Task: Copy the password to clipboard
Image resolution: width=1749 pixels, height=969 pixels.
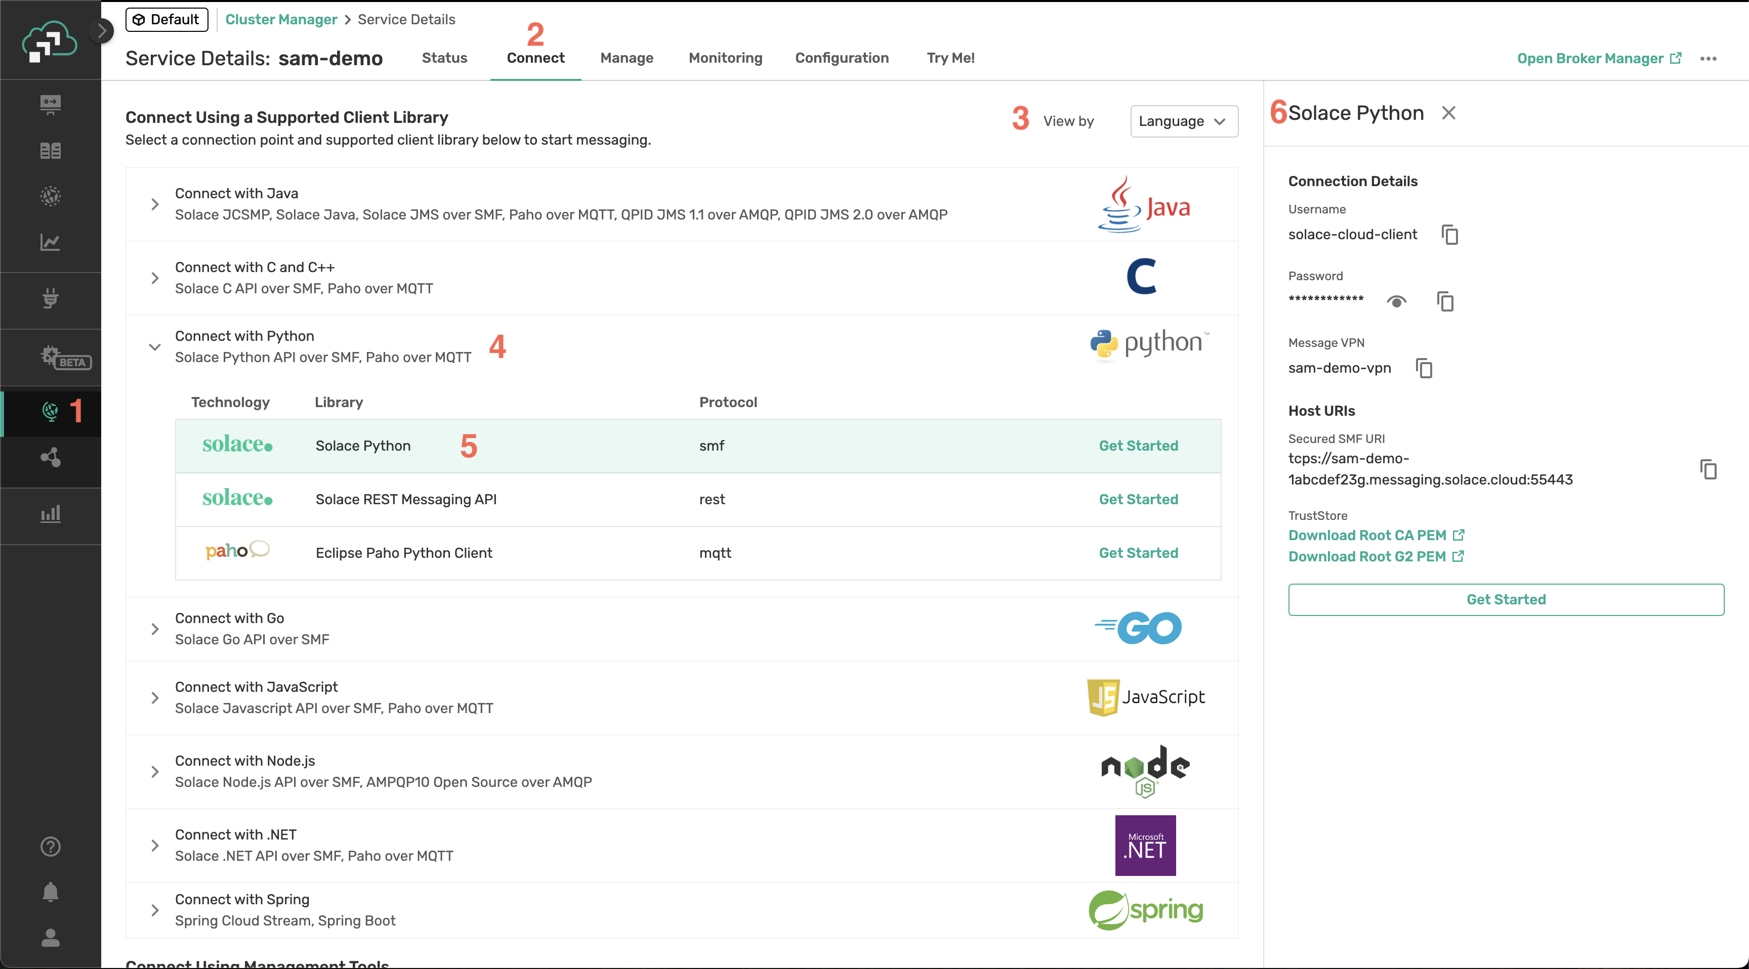Action: click(1445, 301)
